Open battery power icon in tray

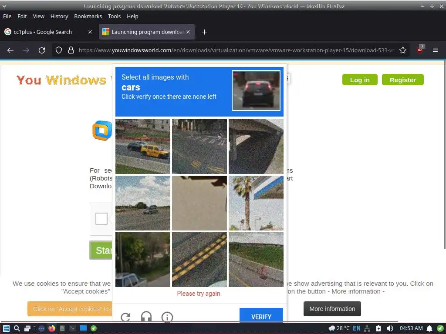coord(378,328)
